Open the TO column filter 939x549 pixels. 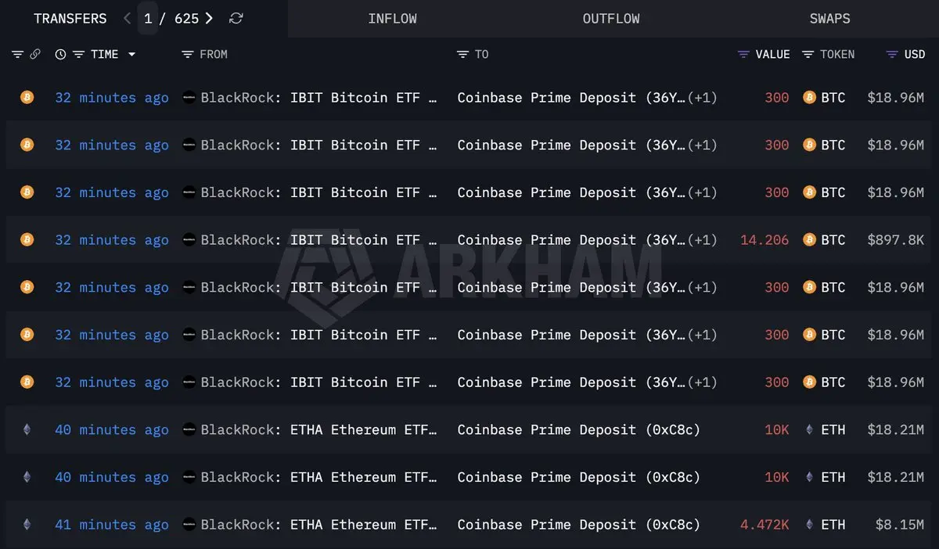[x=462, y=54]
